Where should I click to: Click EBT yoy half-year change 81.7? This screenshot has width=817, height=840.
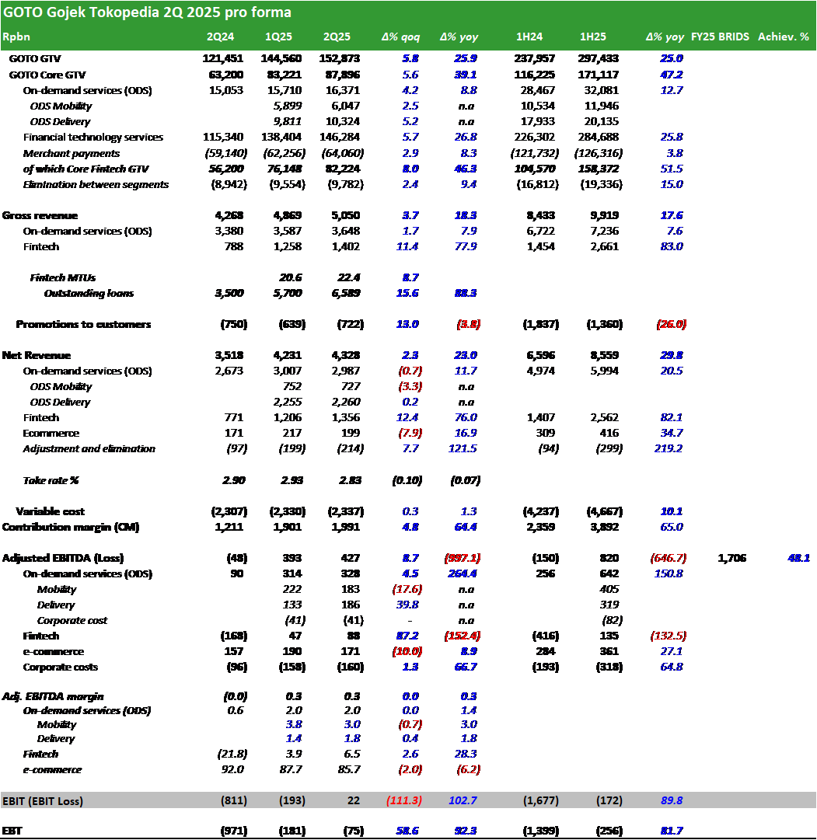pos(672,831)
